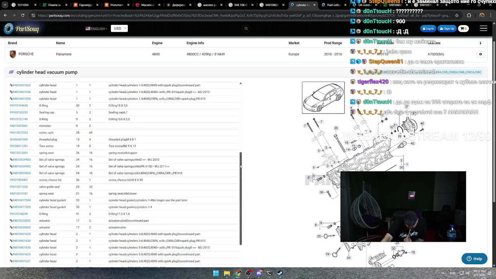Image resolution: width=496 pixels, height=279 pixels.
Task: Open part number 94810401620 cylinder head link
Action: point(21,234)
